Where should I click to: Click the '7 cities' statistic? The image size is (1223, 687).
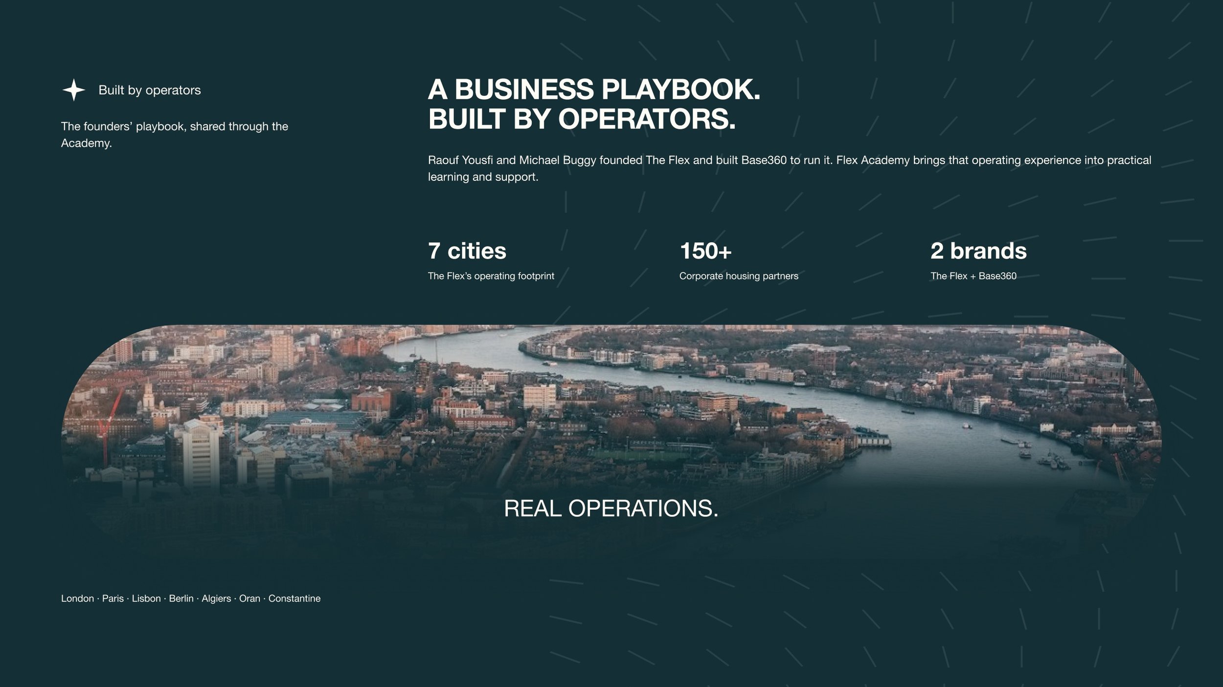point(467,251)
